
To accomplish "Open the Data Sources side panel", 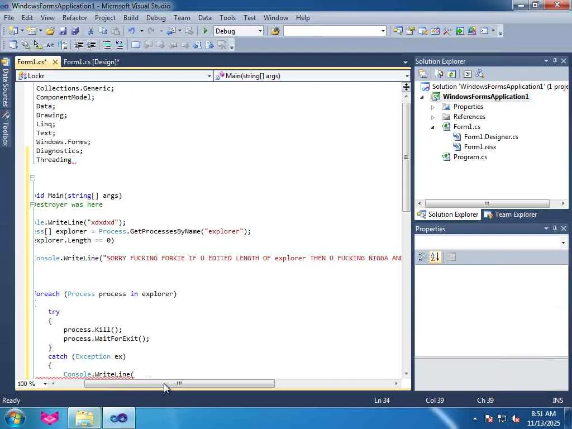I will click(5, 83).
